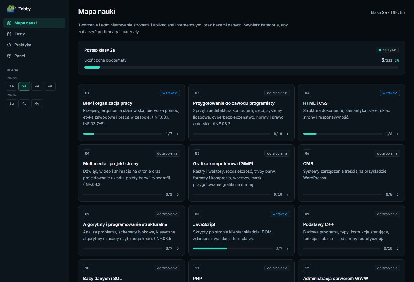This screenshot has width=414, height=282.
Task: Go to the Testy page
Action: point(34,34)
